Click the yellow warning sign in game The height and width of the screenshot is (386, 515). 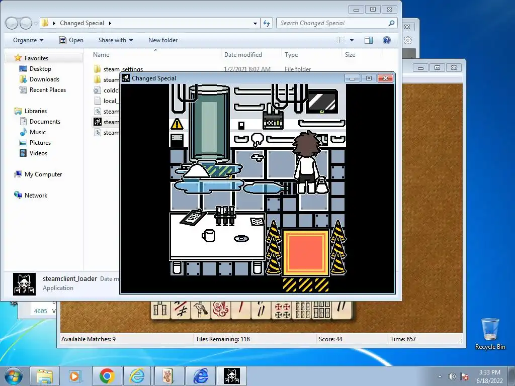click(x=177, y=124)
